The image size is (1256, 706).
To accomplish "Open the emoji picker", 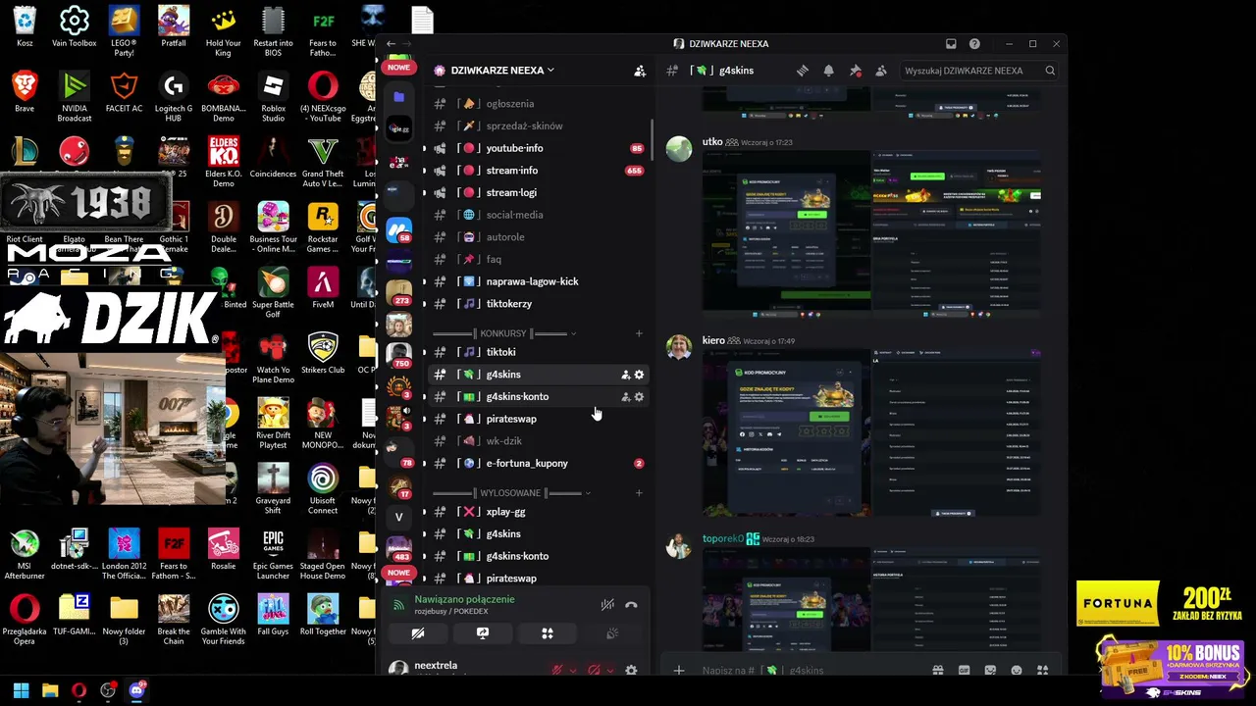I will pos(1017,671).
